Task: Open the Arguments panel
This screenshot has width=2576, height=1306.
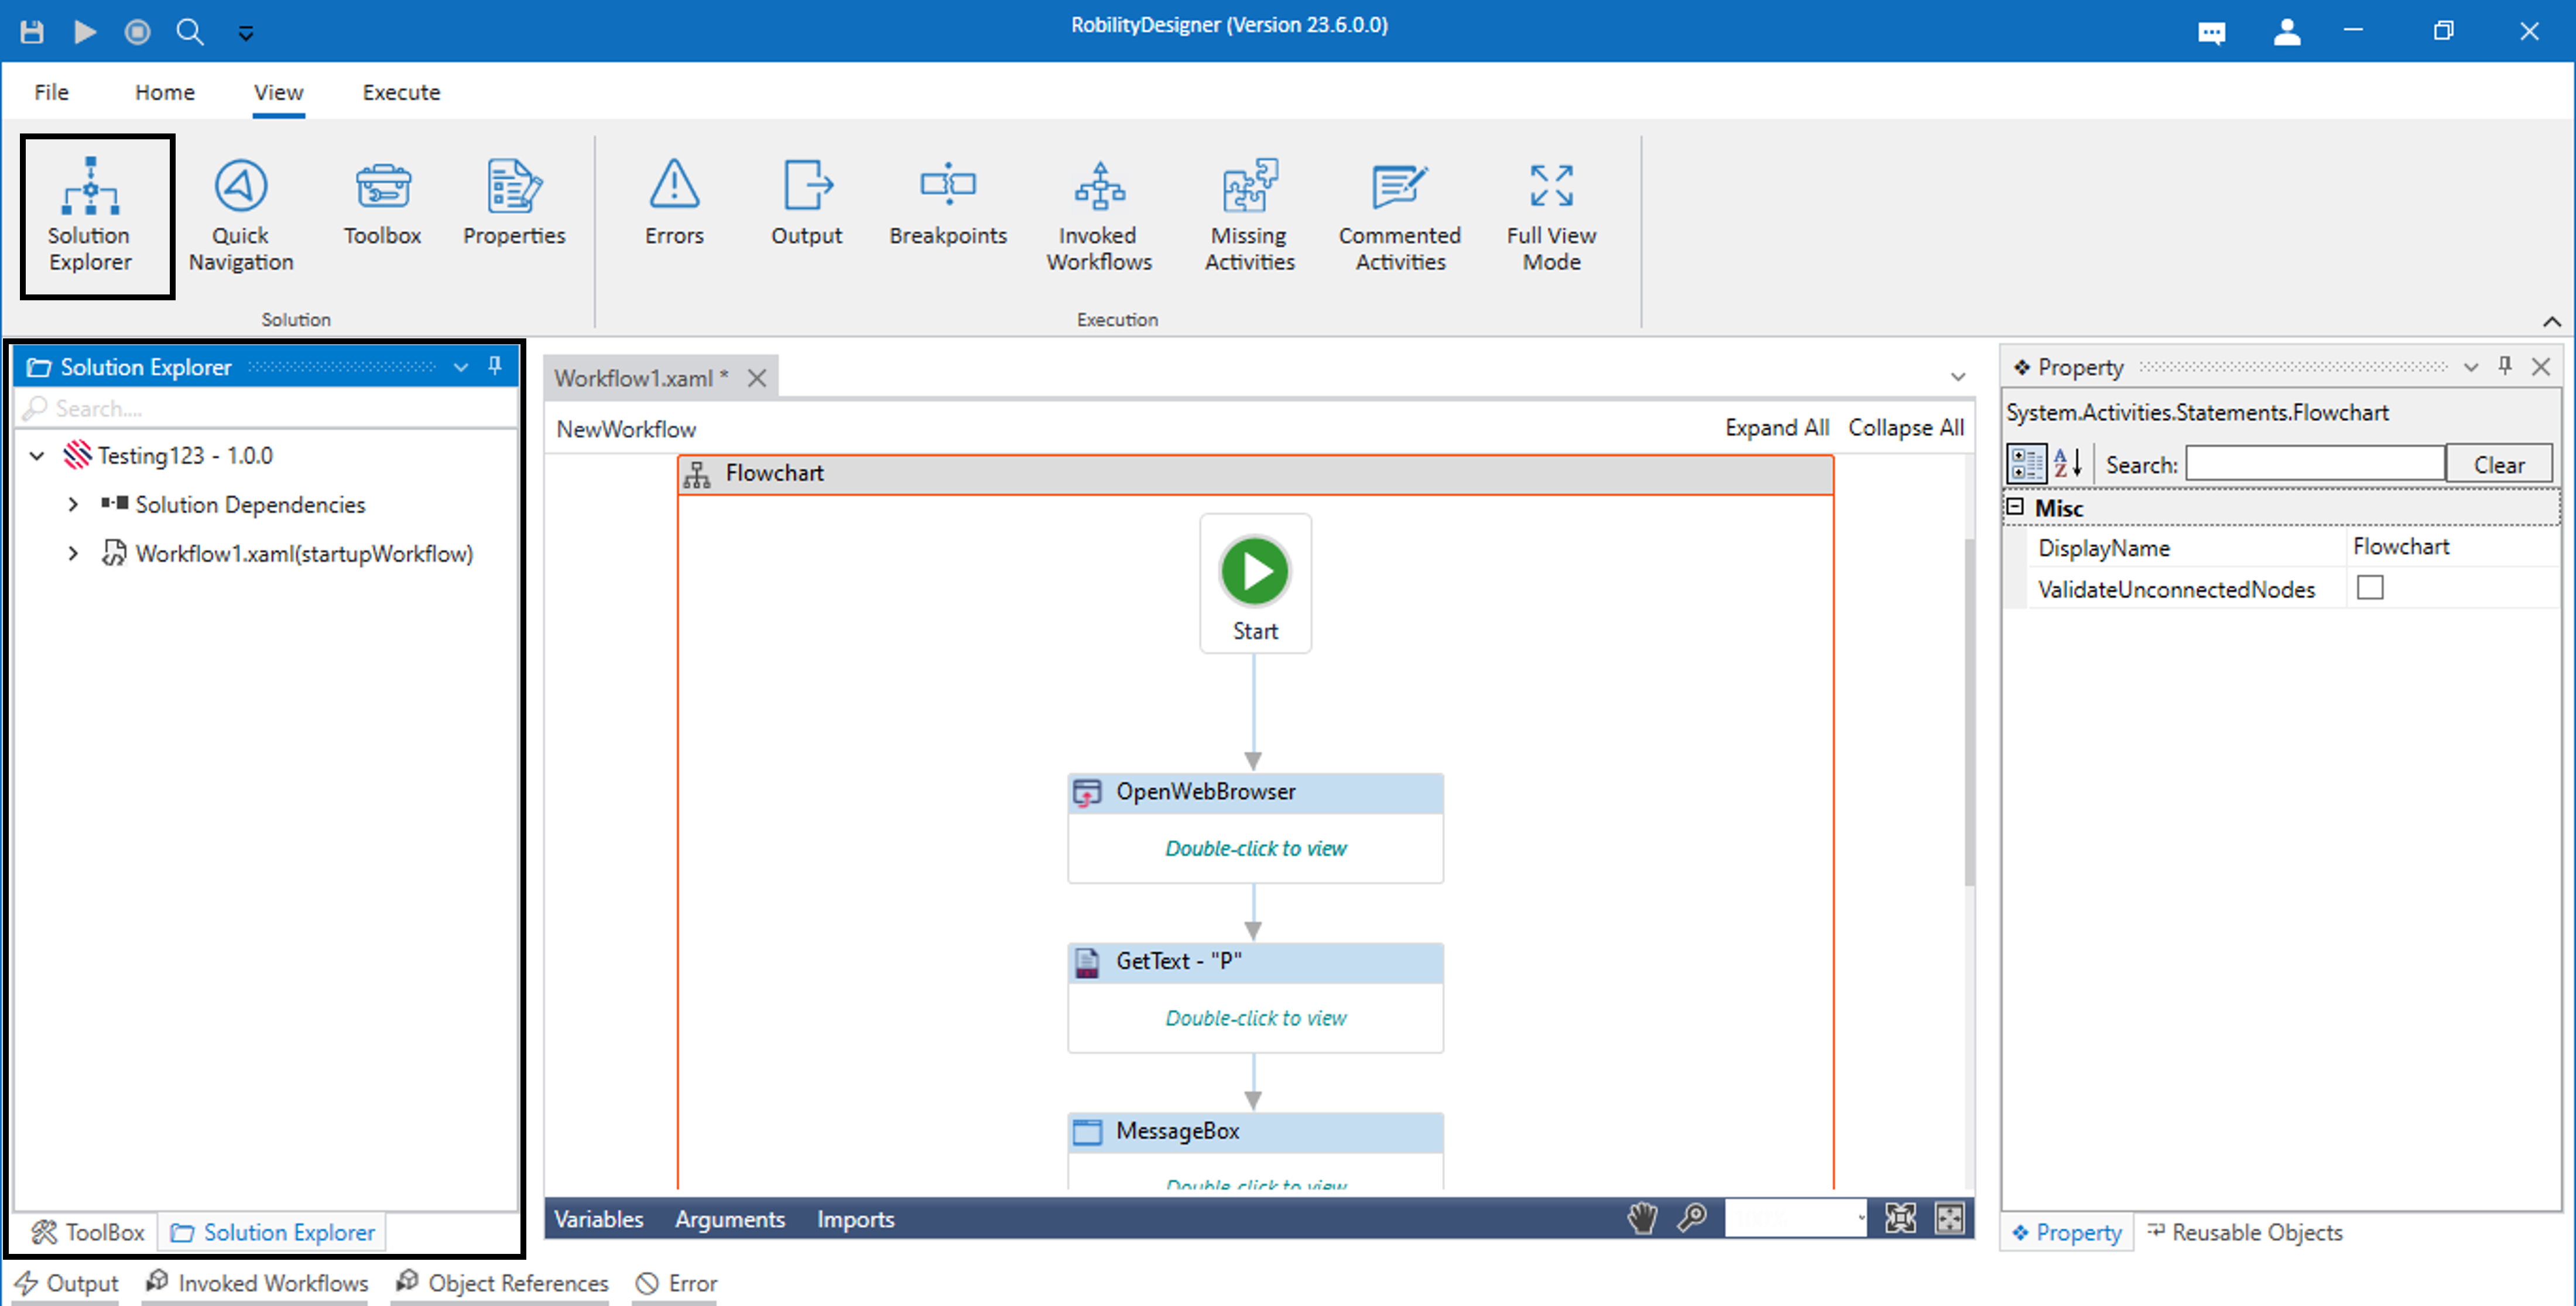Action: tap(729, 1219)
